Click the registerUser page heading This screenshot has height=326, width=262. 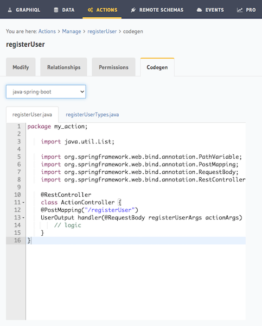click(25, 45)
